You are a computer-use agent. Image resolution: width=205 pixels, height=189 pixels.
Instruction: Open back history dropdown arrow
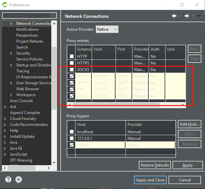180,16
